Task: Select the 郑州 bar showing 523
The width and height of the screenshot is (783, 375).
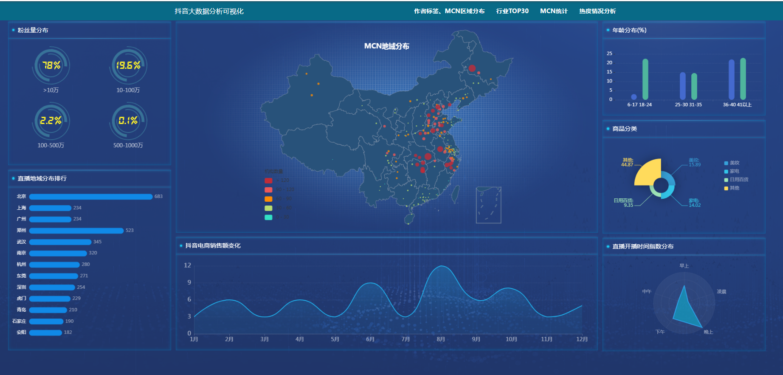Action: click(76, 231)
